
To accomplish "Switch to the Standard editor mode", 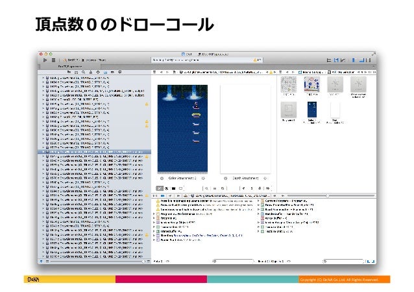I will (x=329, y=60).
